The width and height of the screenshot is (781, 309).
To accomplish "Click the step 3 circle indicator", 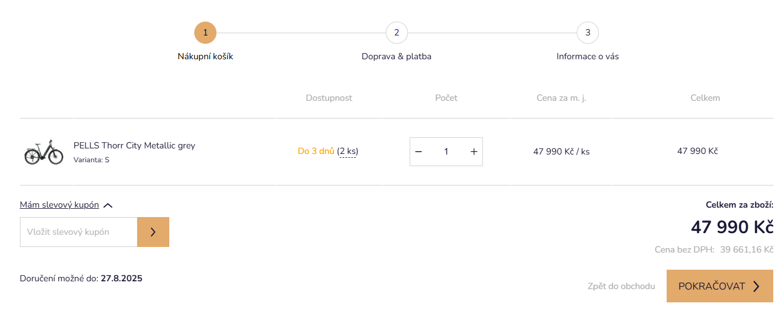I will (587, 33).
